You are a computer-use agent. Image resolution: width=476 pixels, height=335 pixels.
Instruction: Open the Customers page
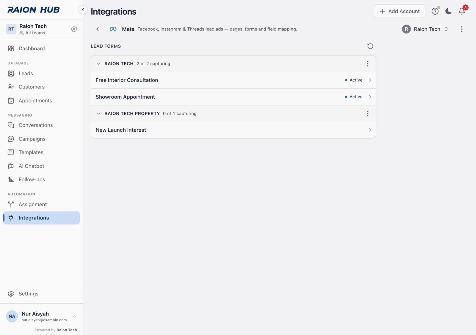pos(41,87)
